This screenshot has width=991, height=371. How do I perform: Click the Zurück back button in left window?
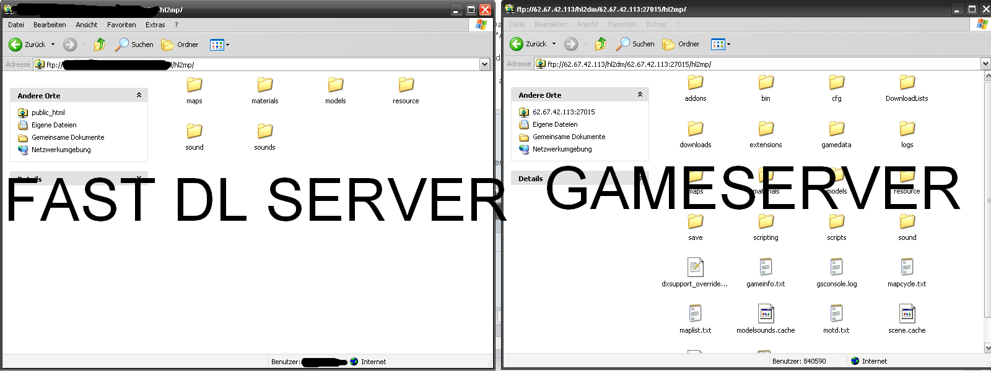click(27, 45)
